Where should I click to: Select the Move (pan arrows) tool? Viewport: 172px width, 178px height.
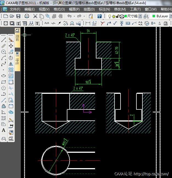click(11, 46)
